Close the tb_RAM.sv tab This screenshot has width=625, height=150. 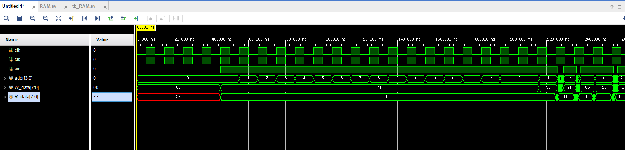coord(105,7)
